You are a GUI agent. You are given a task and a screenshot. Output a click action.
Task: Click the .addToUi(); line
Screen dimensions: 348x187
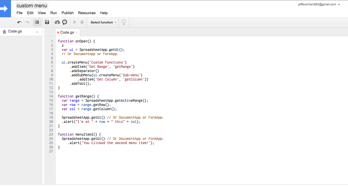tap(81, 84)
